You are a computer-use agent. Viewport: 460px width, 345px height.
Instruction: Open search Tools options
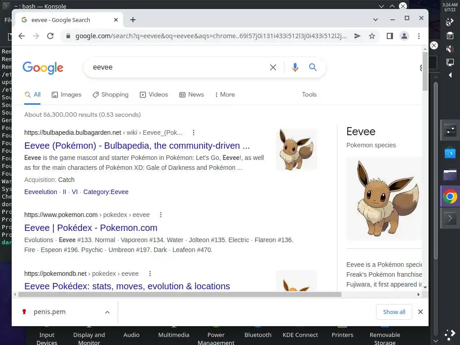[x=309, y=94]
